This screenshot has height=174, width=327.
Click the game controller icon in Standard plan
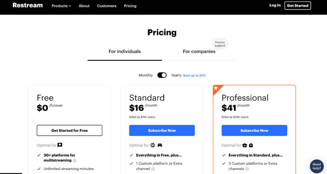160,145
